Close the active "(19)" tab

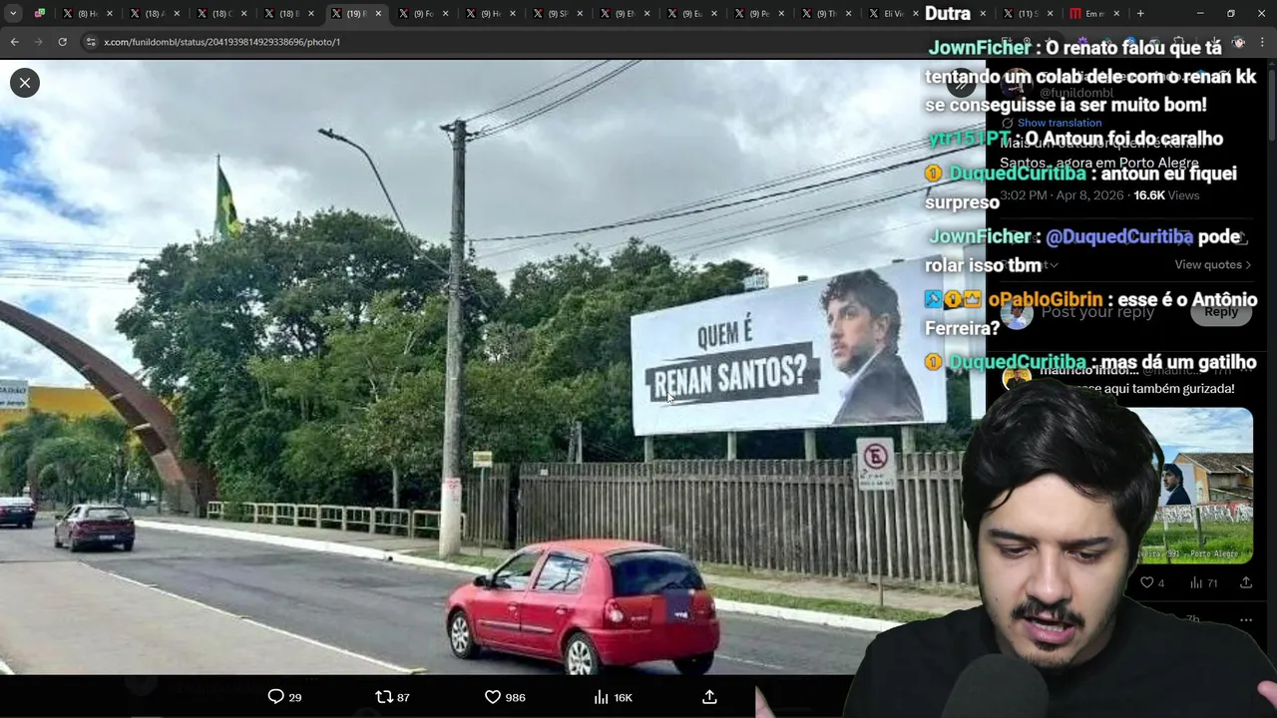378,13
